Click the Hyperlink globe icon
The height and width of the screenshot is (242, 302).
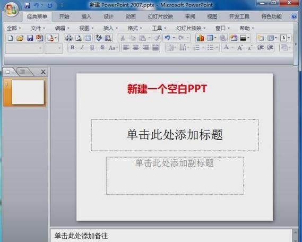(x=223, y=38)
